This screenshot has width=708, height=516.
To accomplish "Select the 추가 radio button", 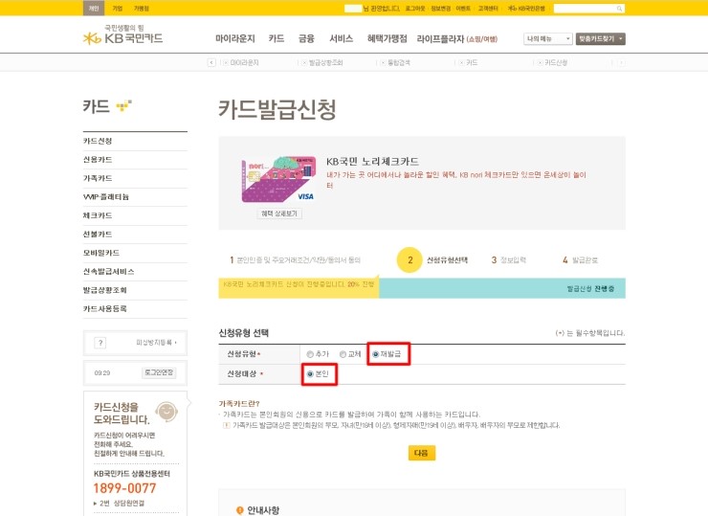I will tap(310, 354).
